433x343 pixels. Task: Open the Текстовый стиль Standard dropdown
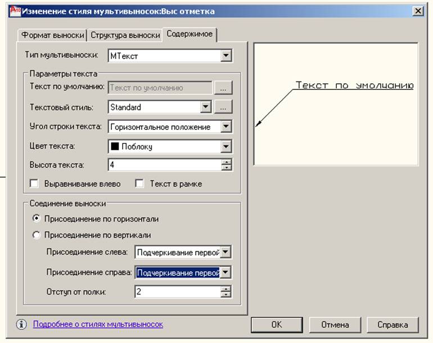pyautogui.click(x=205, y=107)
